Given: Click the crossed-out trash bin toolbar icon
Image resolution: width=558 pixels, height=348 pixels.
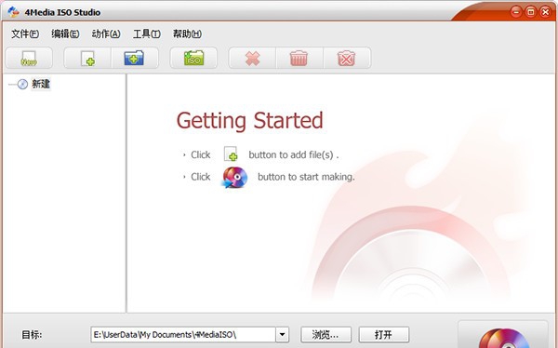Looking at the screenshot, I should pos(346,58).
